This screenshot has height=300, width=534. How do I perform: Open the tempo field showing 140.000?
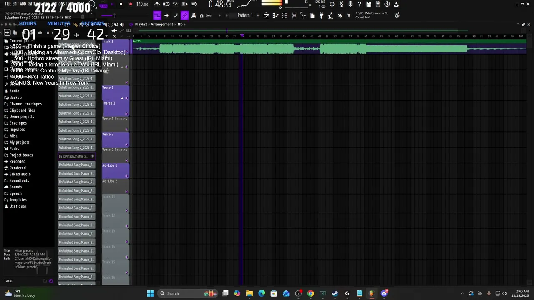(142, 4)
